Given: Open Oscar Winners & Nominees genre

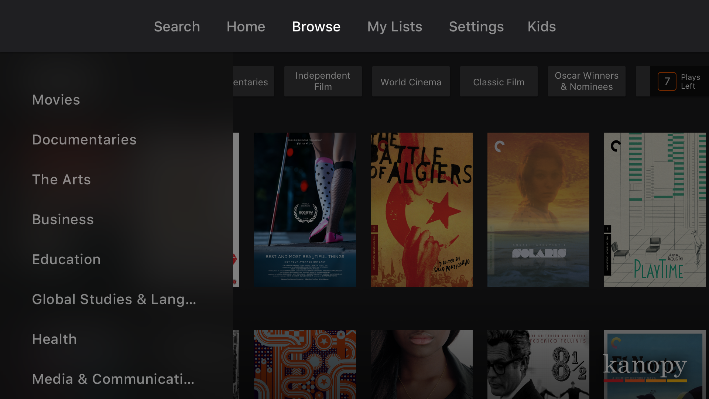Looking at the screenshot, I should pyautogui.click(x=586, y=81).
